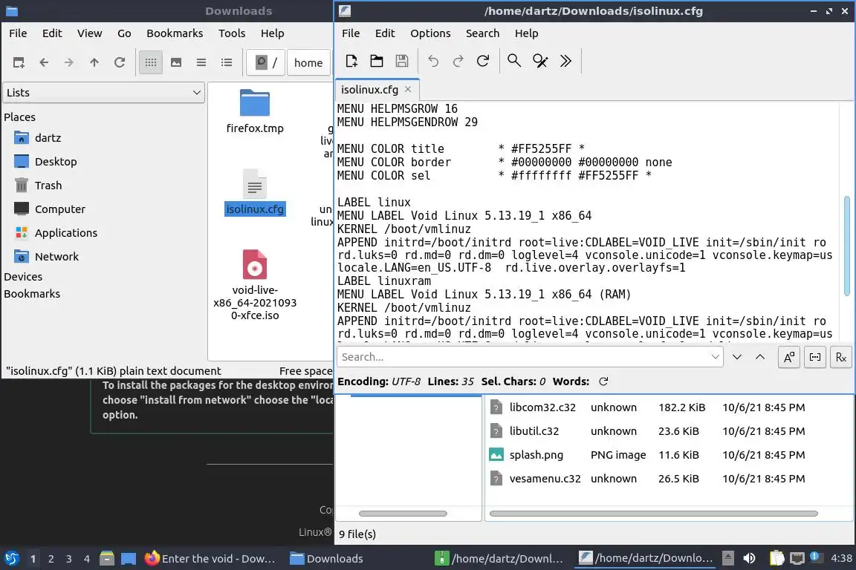Open the application menu launcher in the taskbar
The height and width of the screenshot is (570, 856).
pyautogui.click(x=11, y=558)
